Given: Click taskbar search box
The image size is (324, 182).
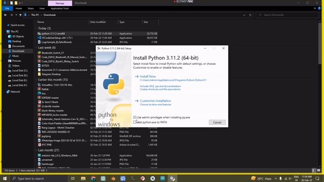Looking at the screenshot, I should click(x=38, y=178).
